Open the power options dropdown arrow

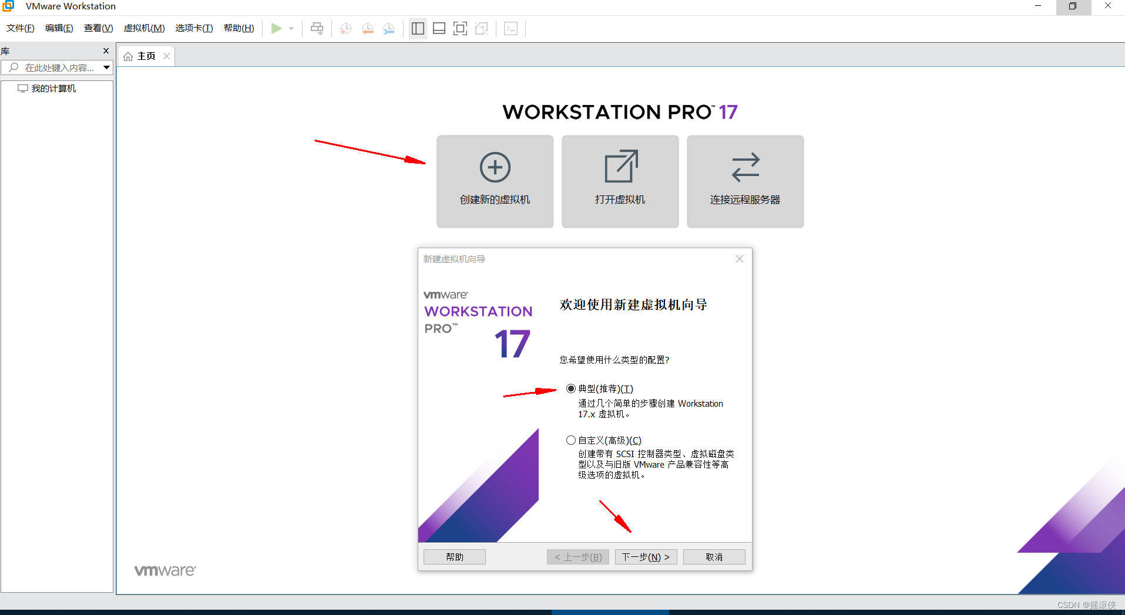[291, 28]
